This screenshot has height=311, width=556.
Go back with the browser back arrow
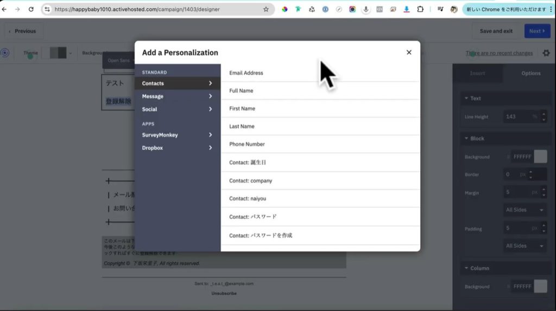(x=5, y=9)
